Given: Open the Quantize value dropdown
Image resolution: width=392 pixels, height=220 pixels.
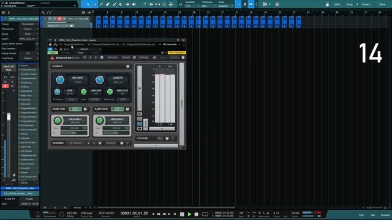Looking at the screenshot, I should (192, 6).
